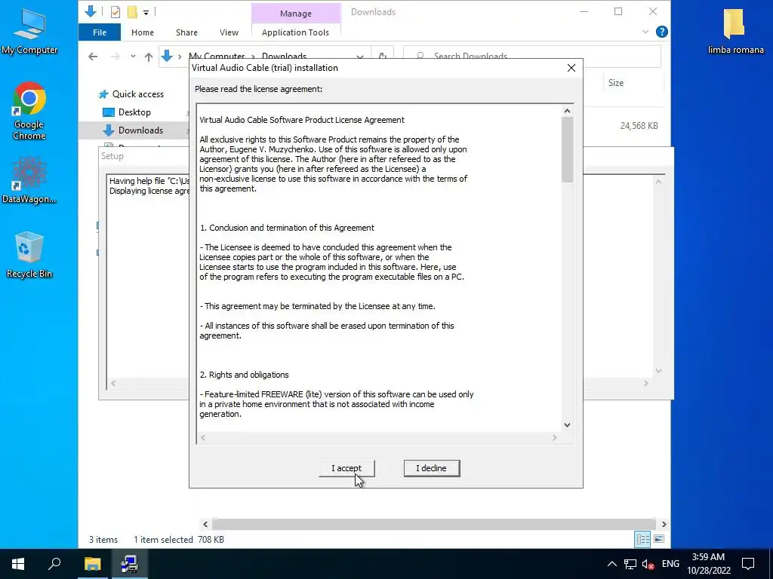
Task: Click Explorer title bar download arrow icon
Action: pyautogui.click(x=91, y=11)
